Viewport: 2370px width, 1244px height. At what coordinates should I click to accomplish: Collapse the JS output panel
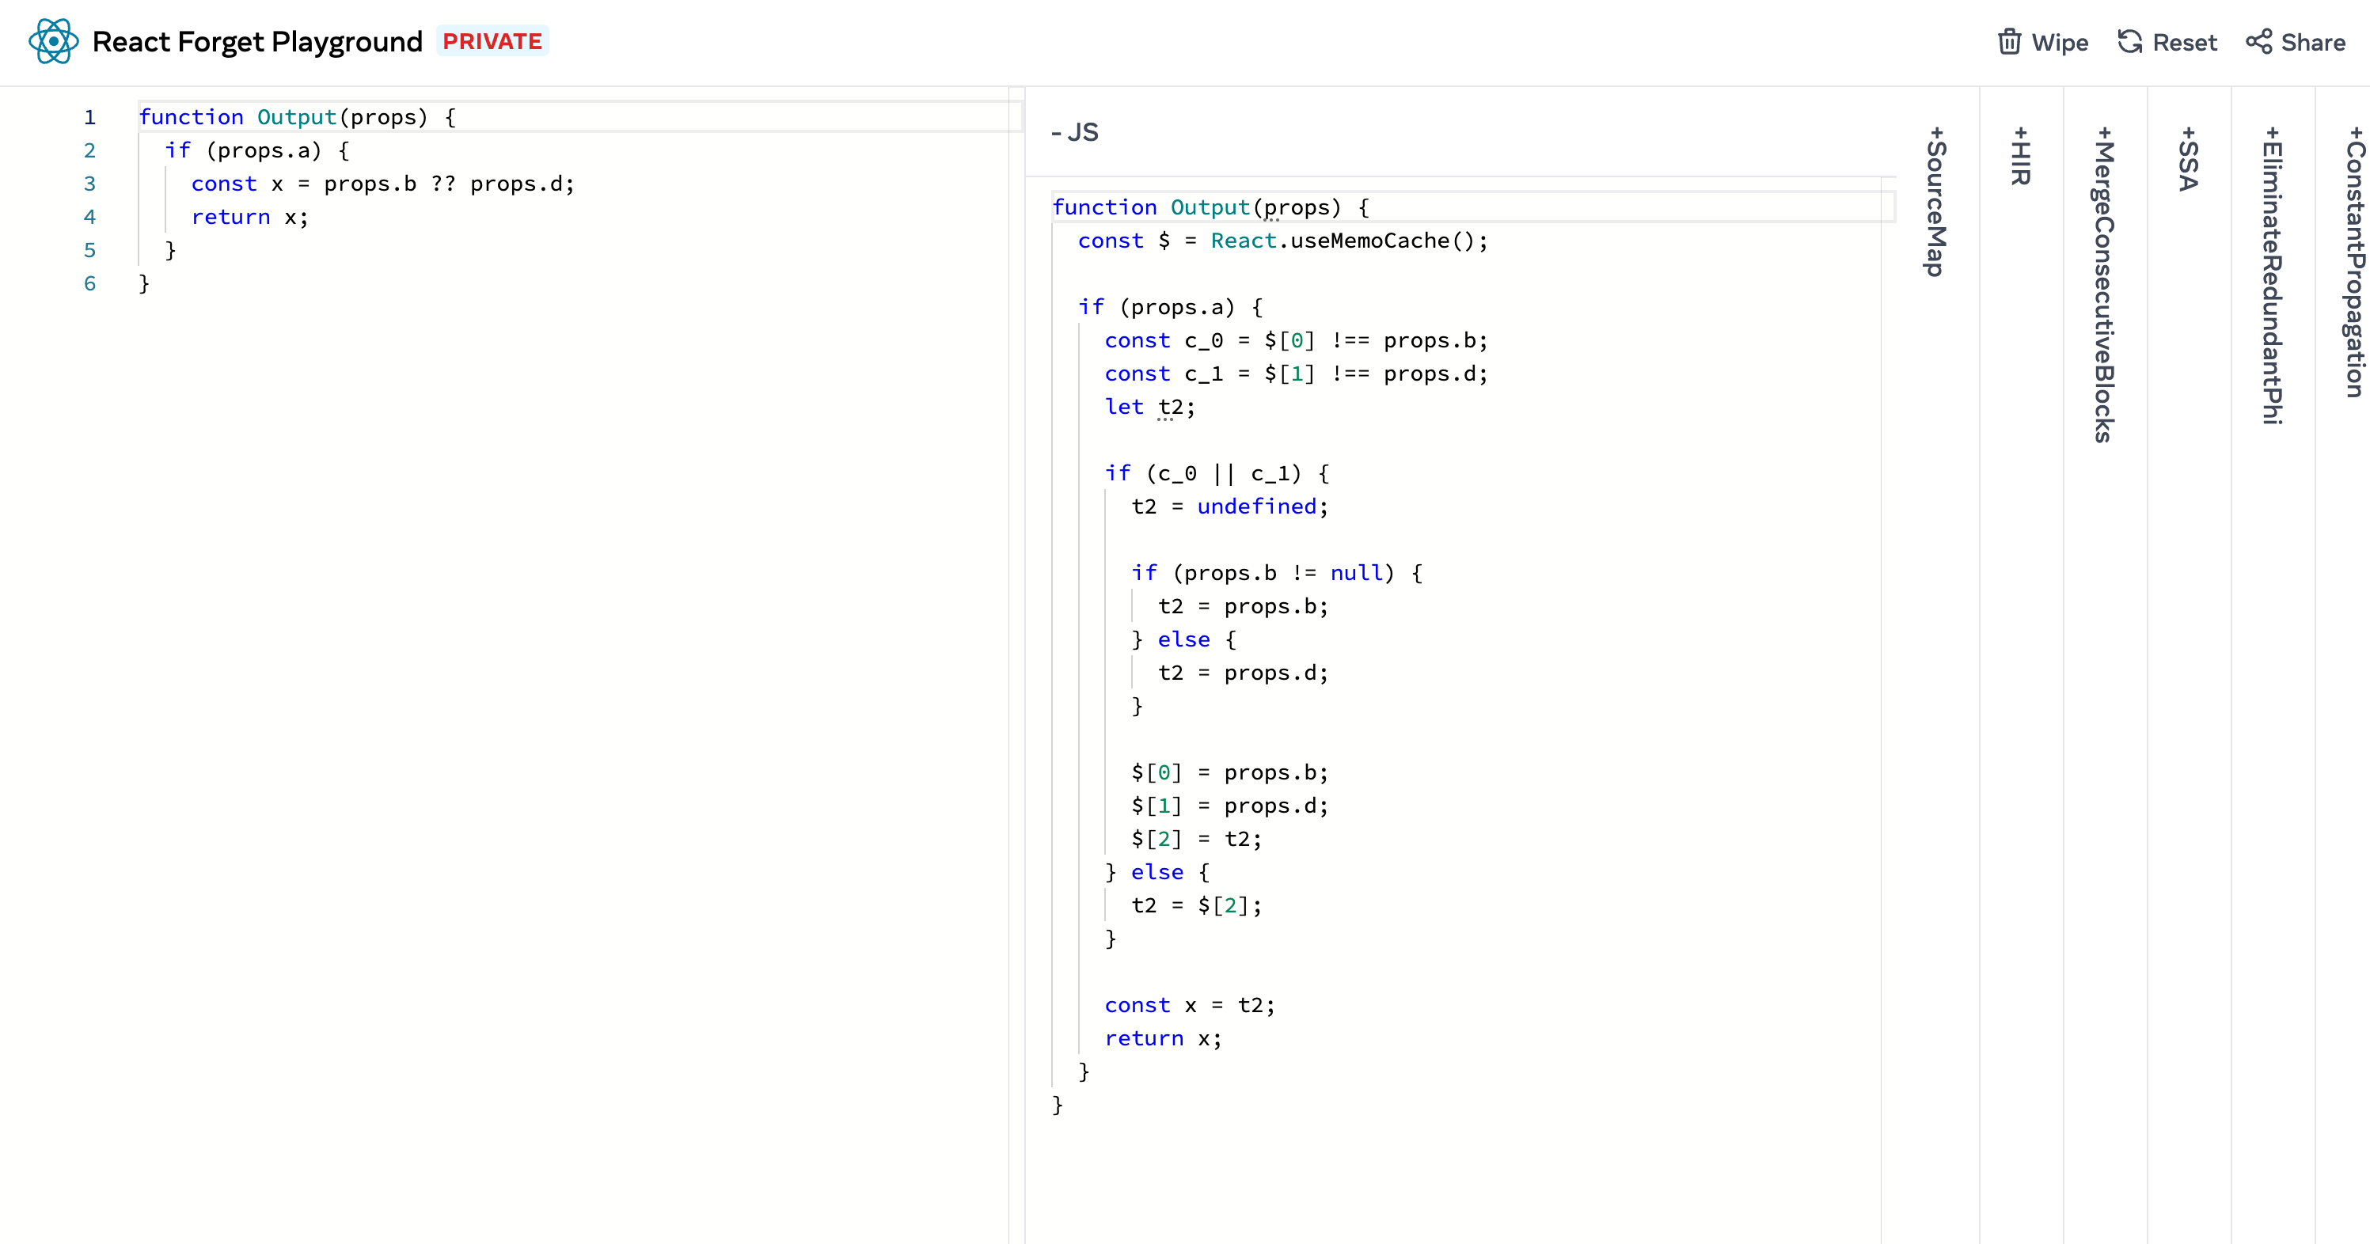pyautogui.click(x=1075, y=132)
